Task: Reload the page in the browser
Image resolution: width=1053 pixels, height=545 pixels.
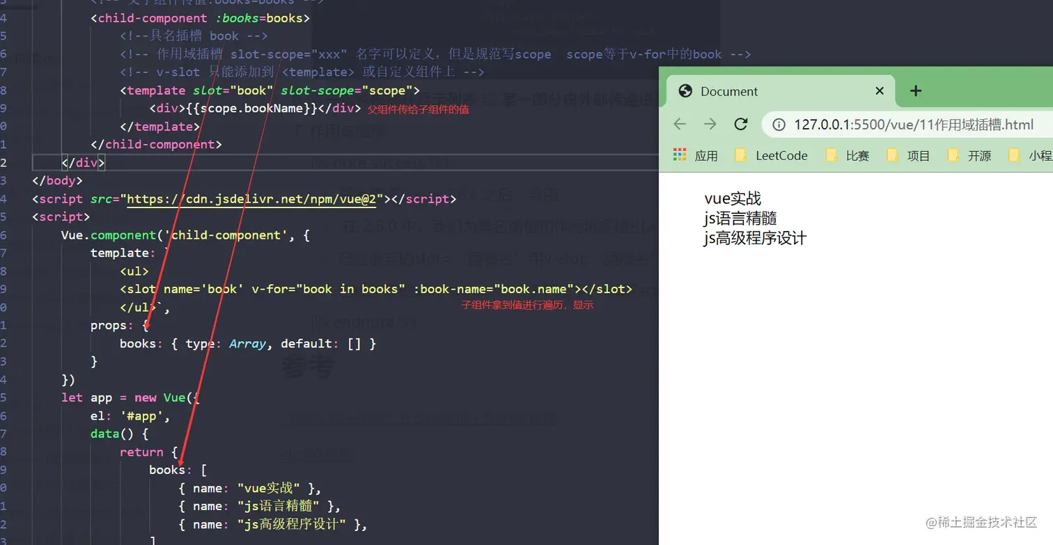Action: (x=741, y=124)
